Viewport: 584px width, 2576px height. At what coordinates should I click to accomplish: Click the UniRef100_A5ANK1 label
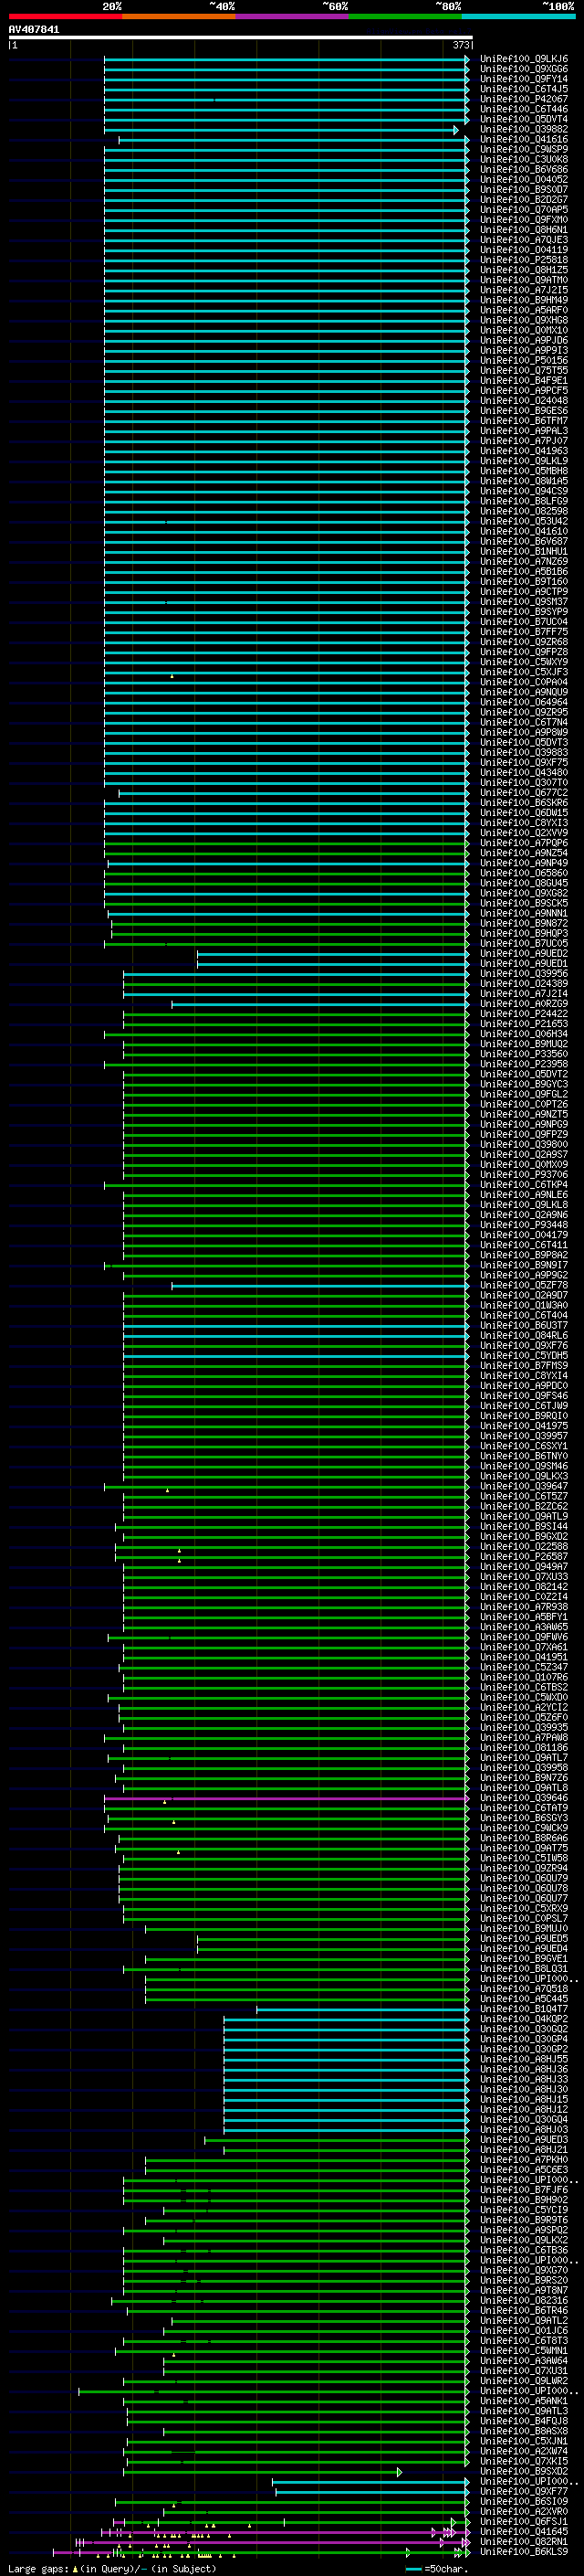tap(524, 2400)
